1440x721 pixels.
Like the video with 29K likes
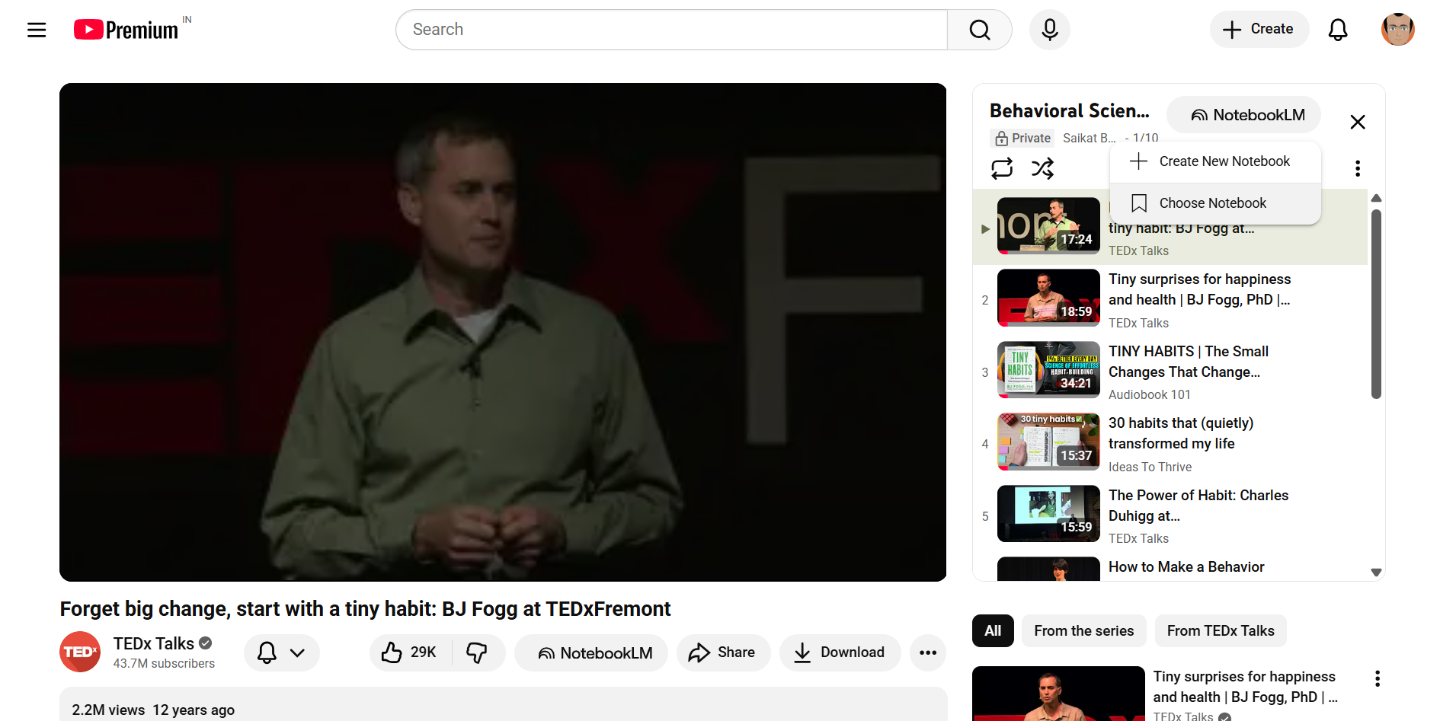tap(411, 652)
